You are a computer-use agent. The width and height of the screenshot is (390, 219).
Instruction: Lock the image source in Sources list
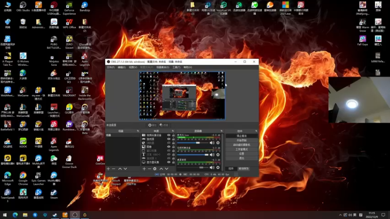173,146
